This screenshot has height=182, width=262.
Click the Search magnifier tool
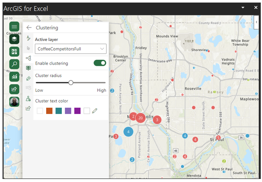point(14,64)
